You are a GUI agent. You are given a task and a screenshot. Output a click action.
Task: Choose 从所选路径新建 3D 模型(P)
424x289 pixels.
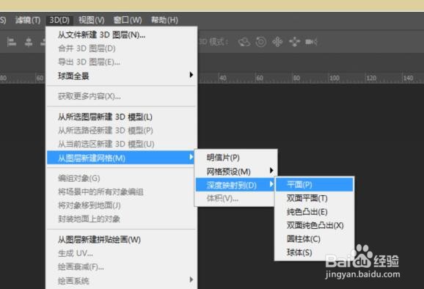pos(122,131)
